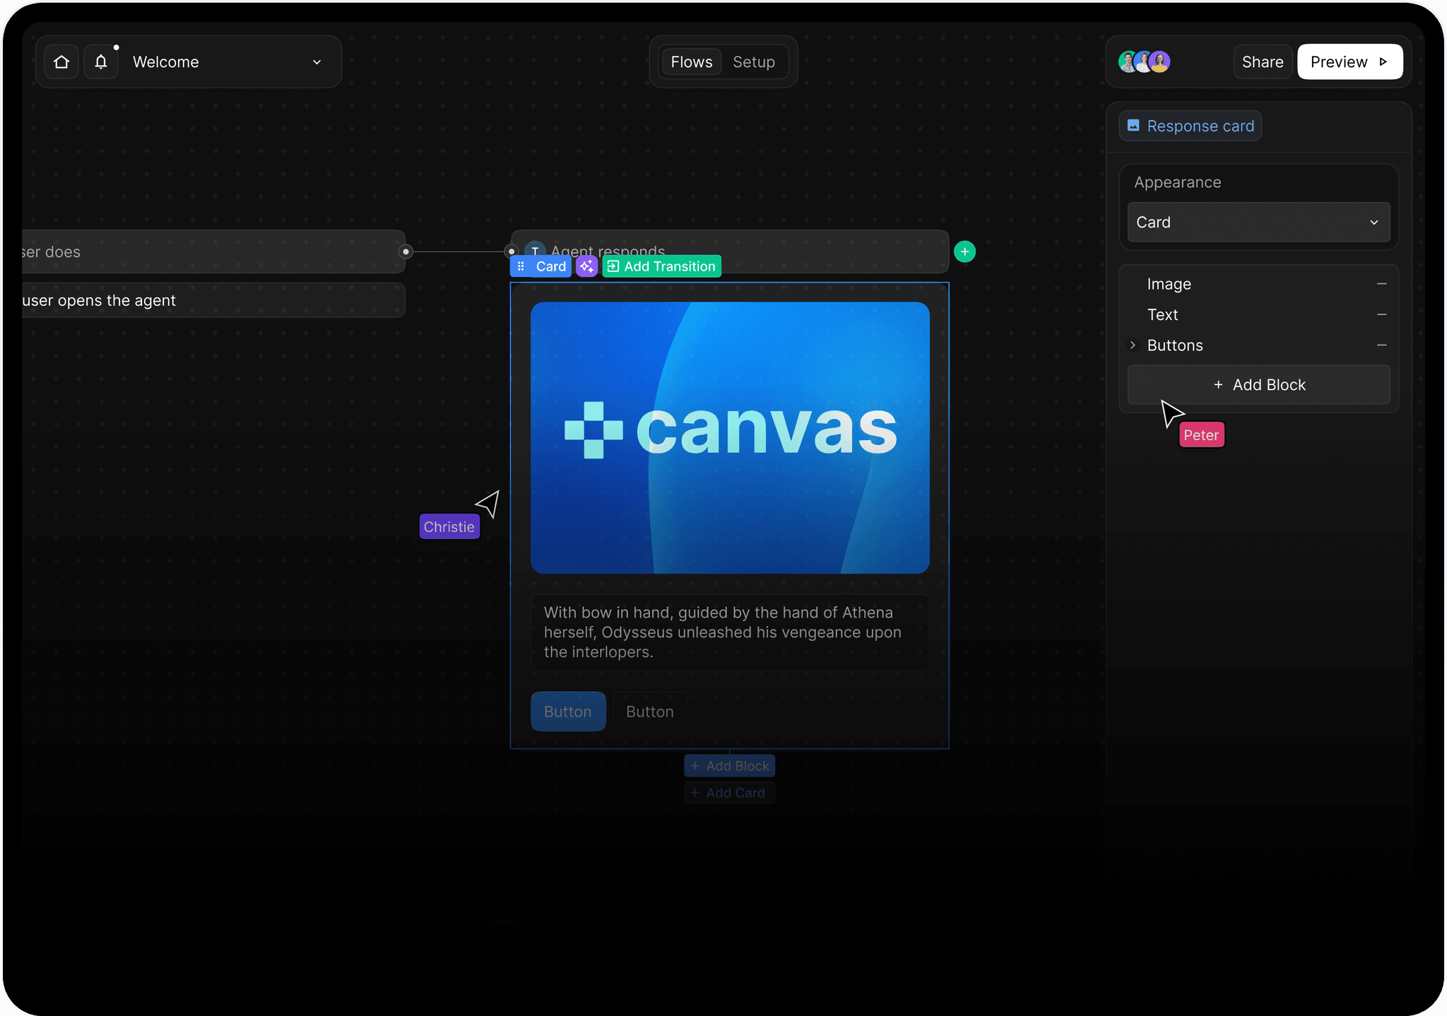The height and width of the screenshot is (1016, 1447).
Task: Start the Preview
Action: [1349, 62]
